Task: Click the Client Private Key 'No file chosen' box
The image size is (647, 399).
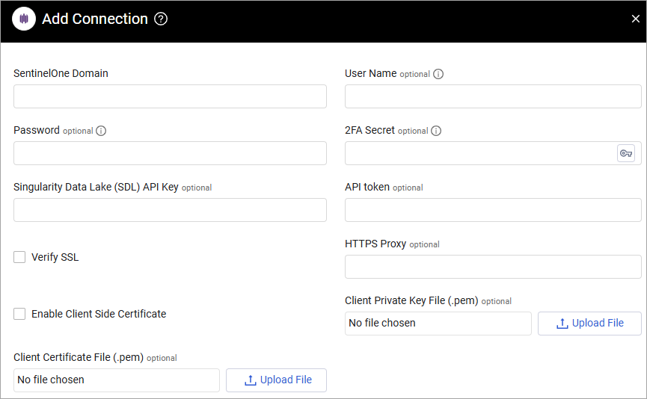Action: 438,324
